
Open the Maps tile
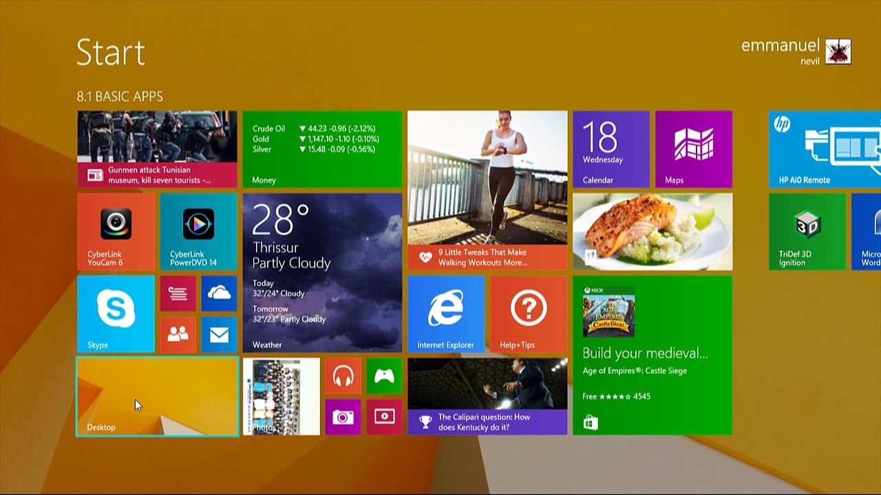694,149
